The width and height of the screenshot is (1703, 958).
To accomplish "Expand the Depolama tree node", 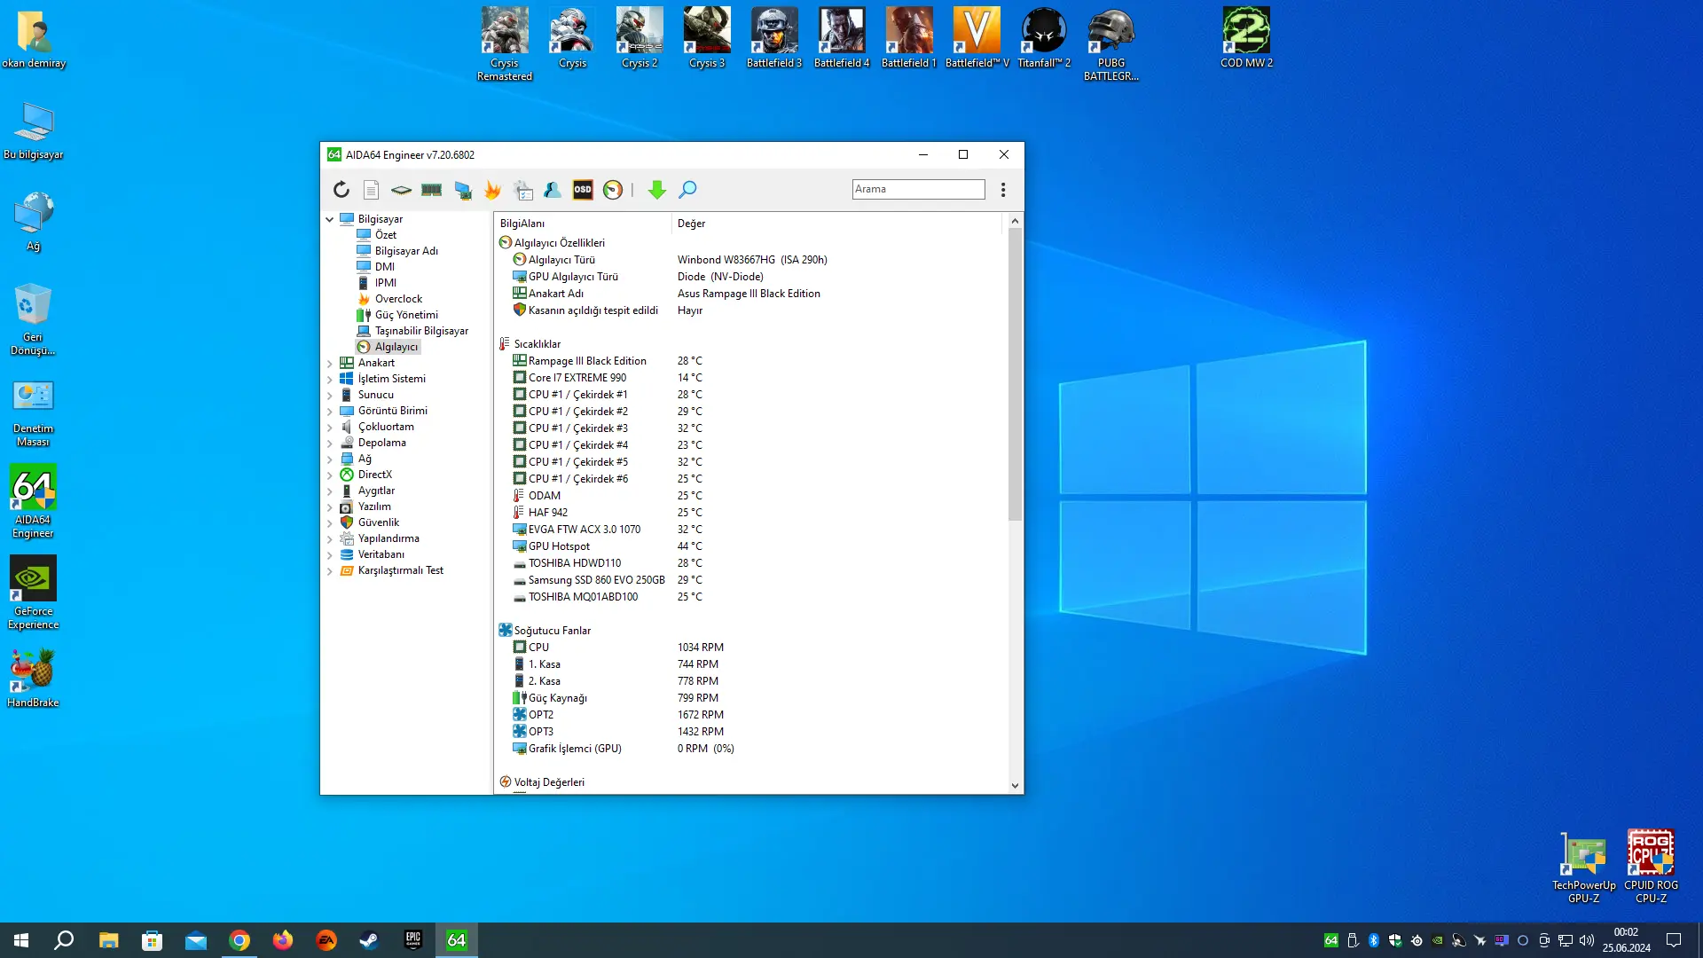I will (x=330, y=444).
